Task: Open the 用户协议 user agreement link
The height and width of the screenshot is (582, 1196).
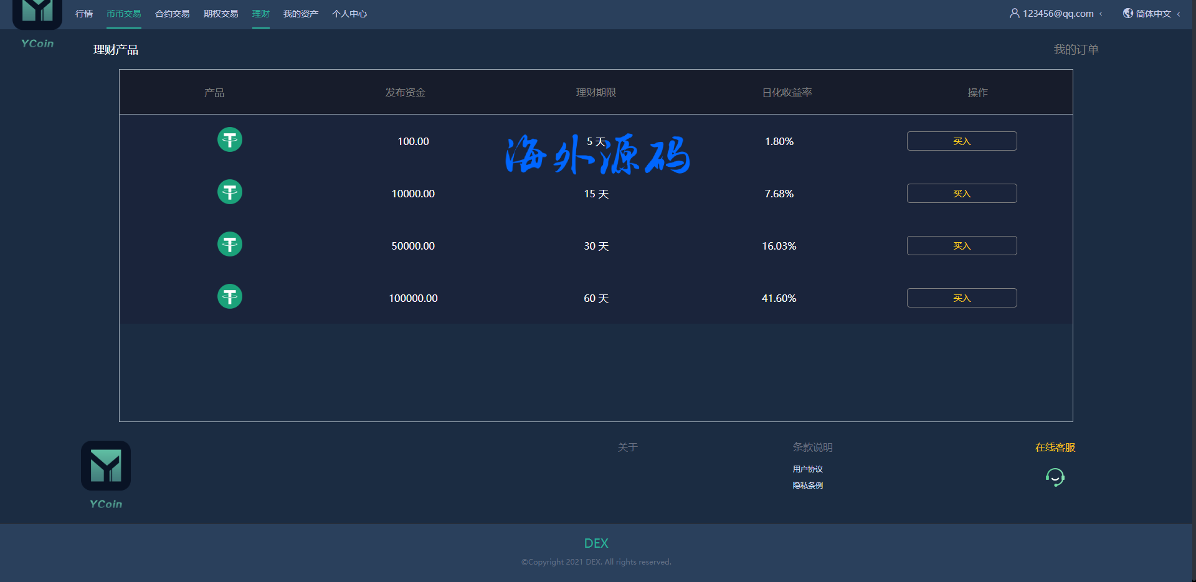Action: (808, 469)
